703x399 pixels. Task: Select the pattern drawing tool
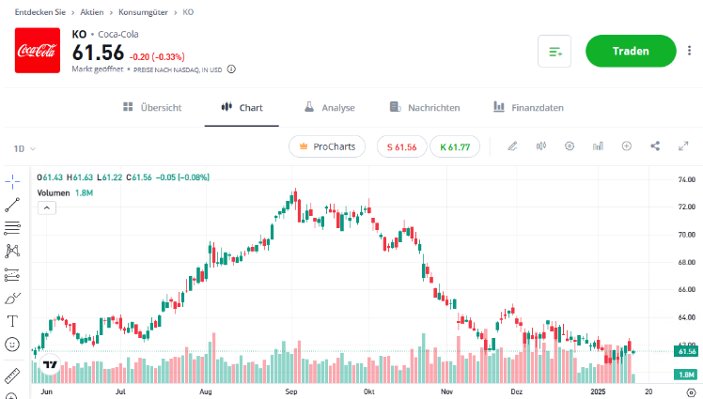point(12,252)
